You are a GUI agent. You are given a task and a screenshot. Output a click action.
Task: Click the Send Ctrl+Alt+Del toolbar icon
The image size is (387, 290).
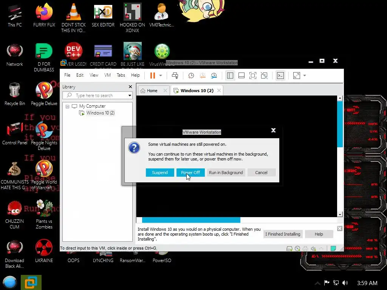[x=175, y=76]
